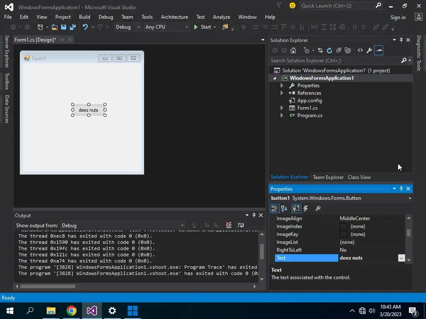
Task: Open the Toolbox side tab
Action: (7, 81)
